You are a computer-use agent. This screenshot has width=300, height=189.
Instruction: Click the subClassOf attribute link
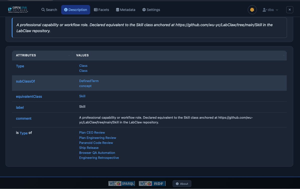point(25,81)
